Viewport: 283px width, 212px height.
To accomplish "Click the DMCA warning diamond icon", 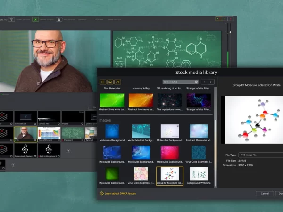I will point(101,193).
